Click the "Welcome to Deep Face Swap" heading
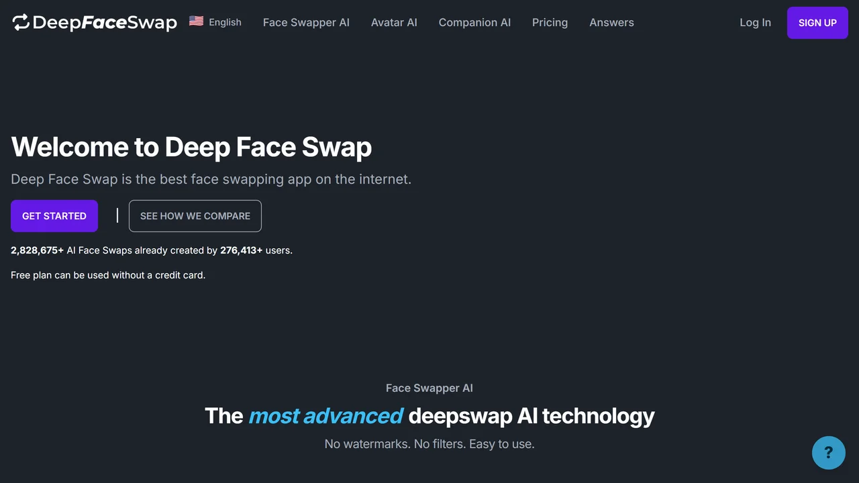This screenshot has width=859, height=483. click(191, 147)
